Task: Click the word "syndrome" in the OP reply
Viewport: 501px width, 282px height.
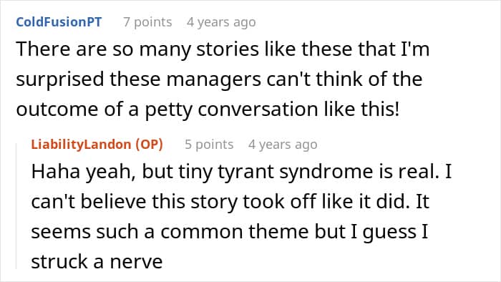Action: click(x=326, y=172)
